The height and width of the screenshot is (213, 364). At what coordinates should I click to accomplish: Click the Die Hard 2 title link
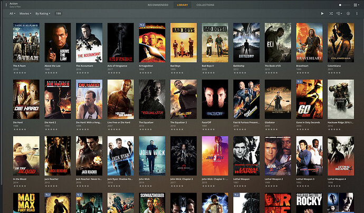[50, 122]
